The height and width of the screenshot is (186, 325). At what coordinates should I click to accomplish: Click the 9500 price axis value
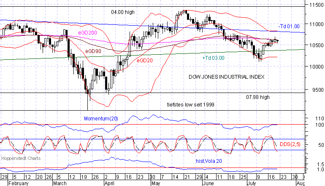318,90
